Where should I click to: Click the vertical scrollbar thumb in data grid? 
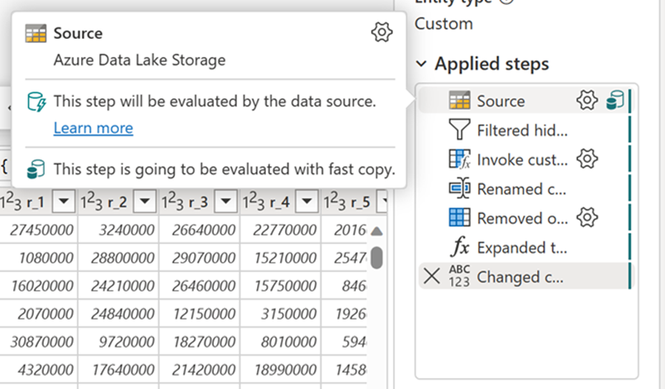pos(376,257)
